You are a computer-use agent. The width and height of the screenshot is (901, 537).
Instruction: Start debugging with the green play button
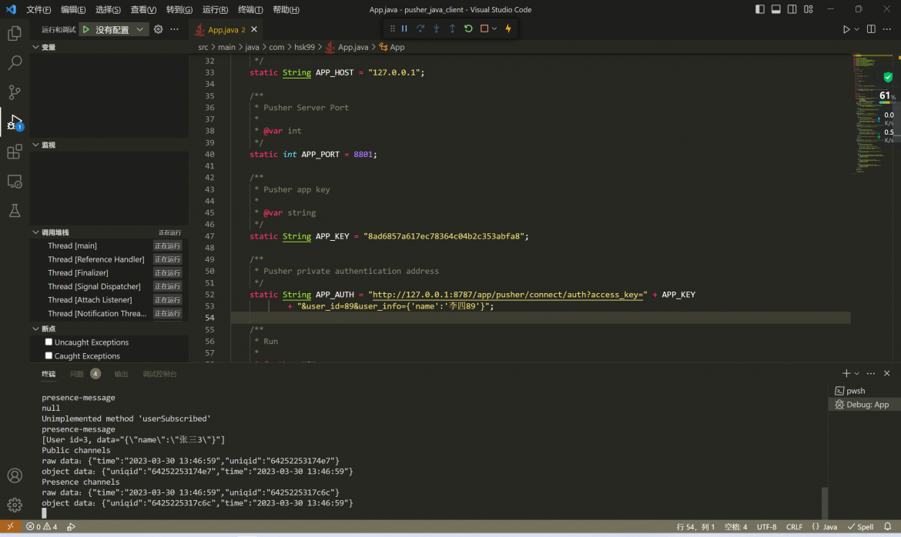coord(86,29)
